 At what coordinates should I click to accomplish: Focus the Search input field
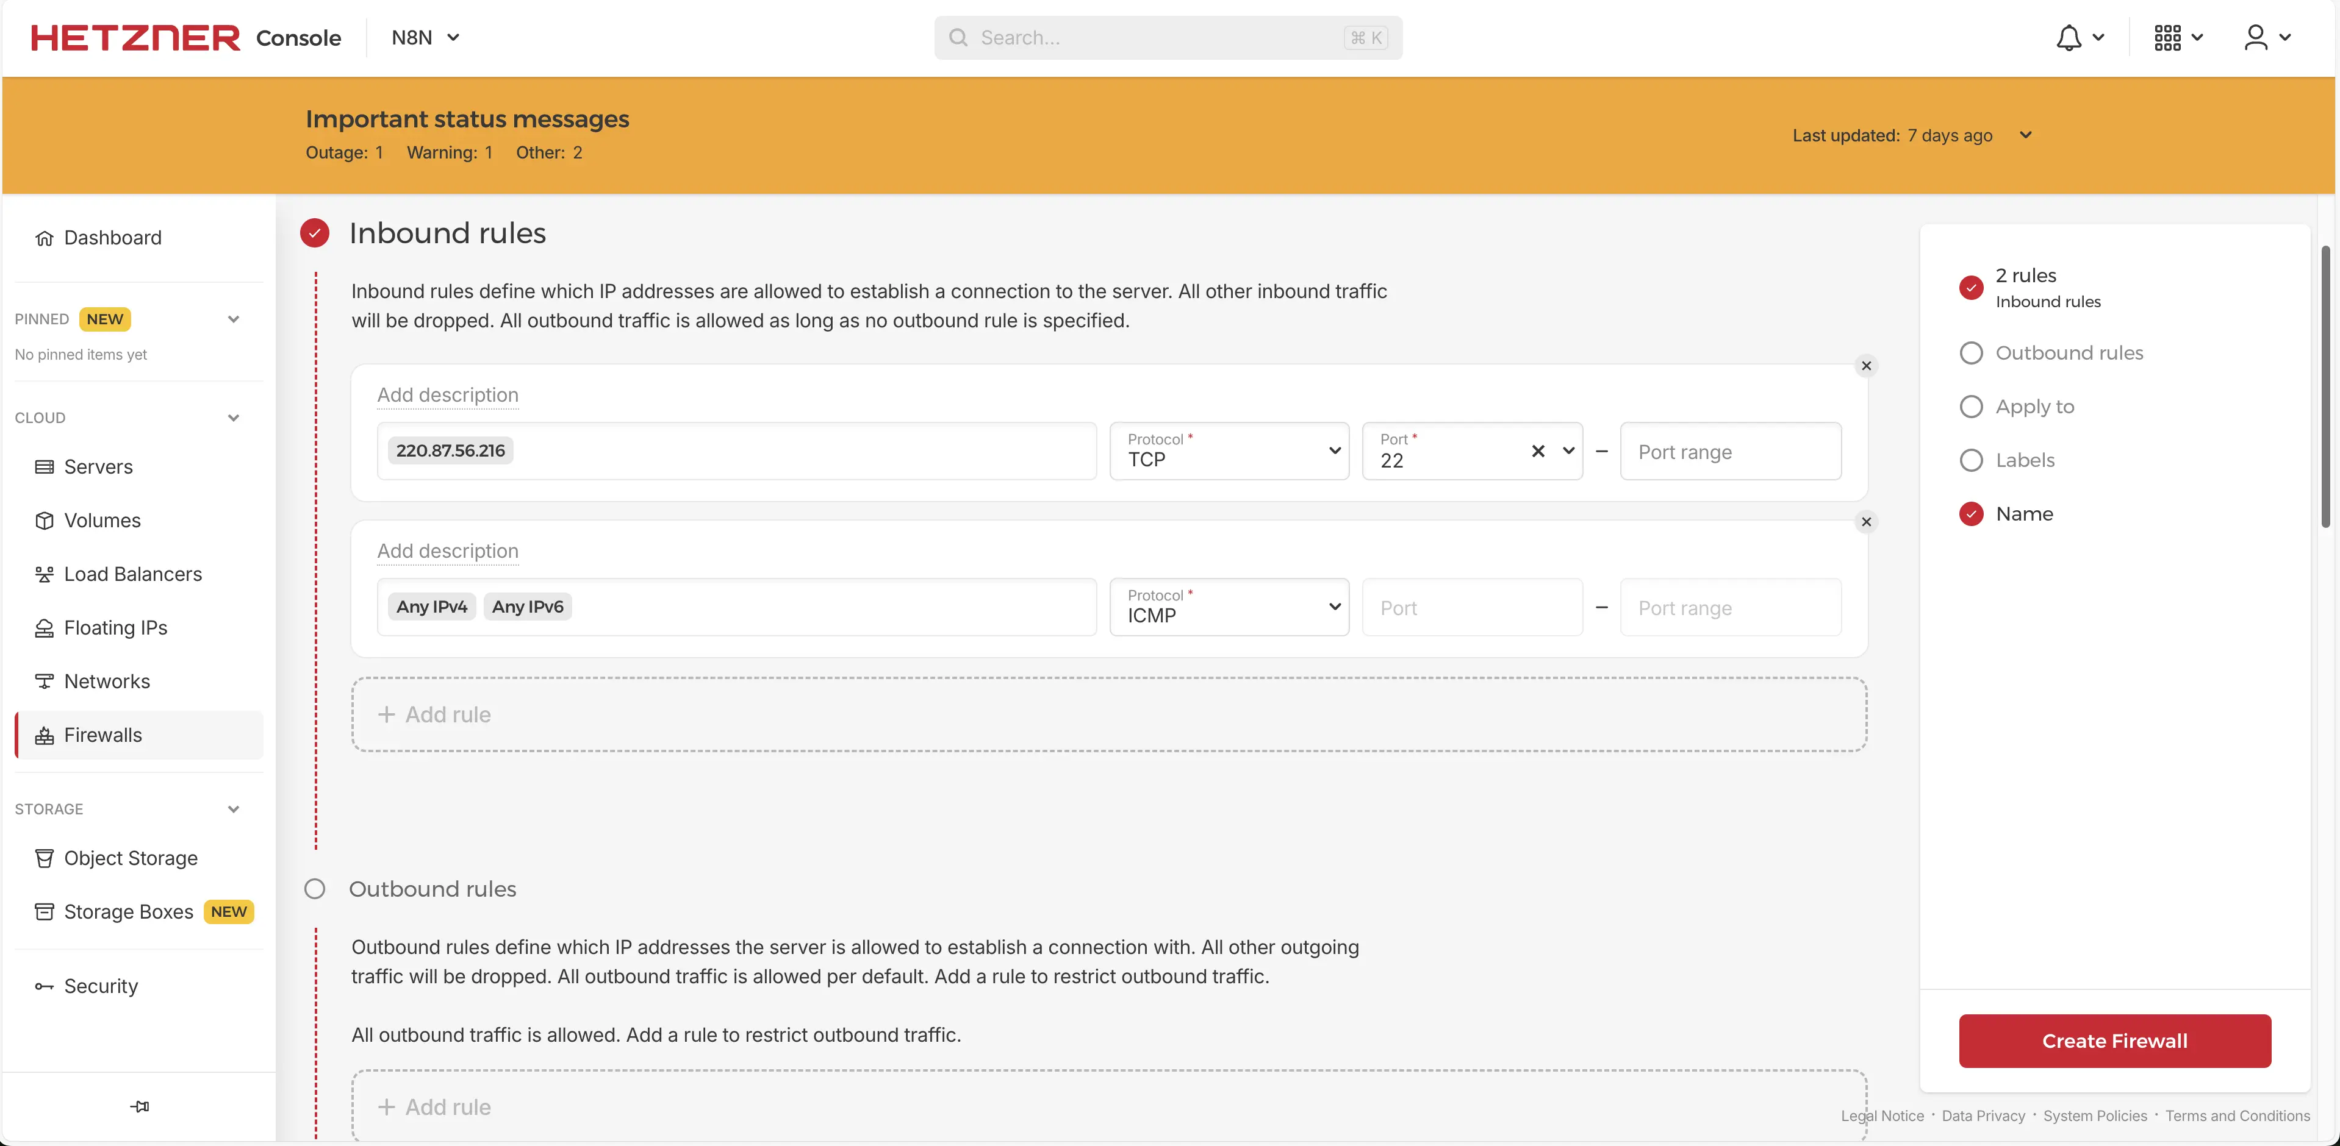point(1154,37)
